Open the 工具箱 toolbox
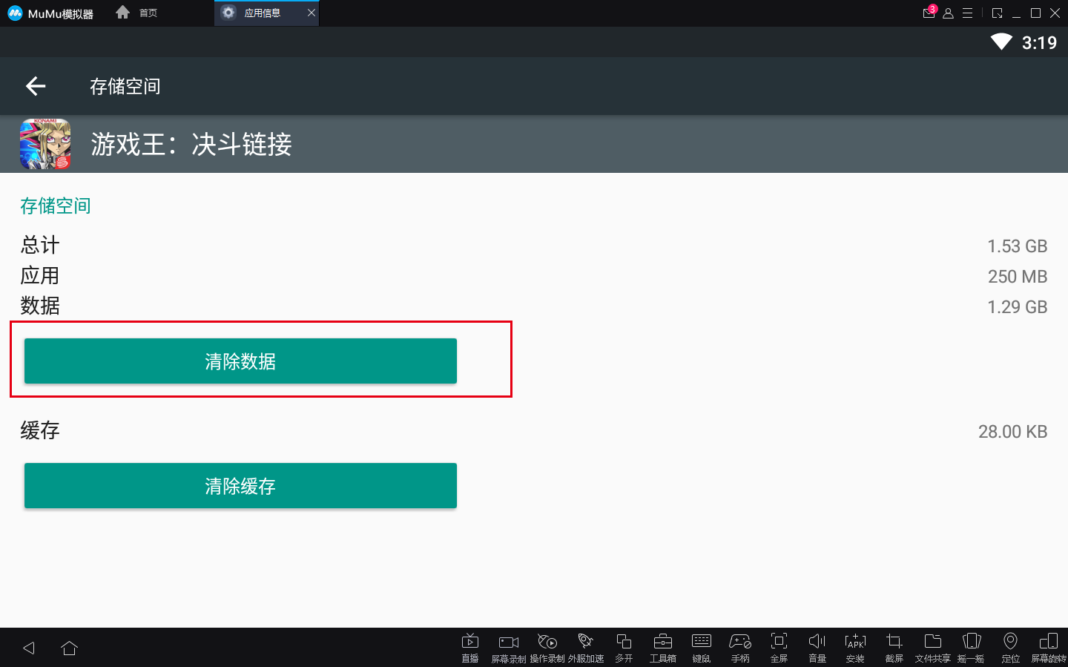The image size is (1068, 667). pos(663,647)
